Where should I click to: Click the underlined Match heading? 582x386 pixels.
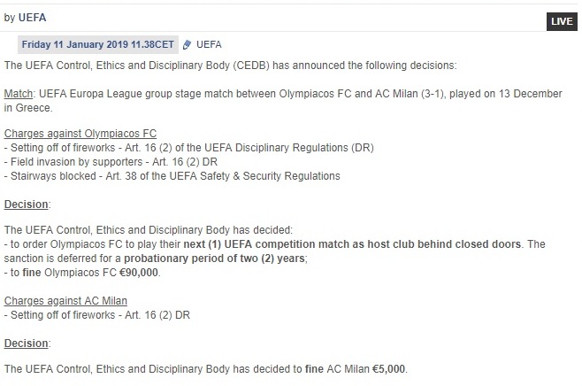click(x=19, y=94)
